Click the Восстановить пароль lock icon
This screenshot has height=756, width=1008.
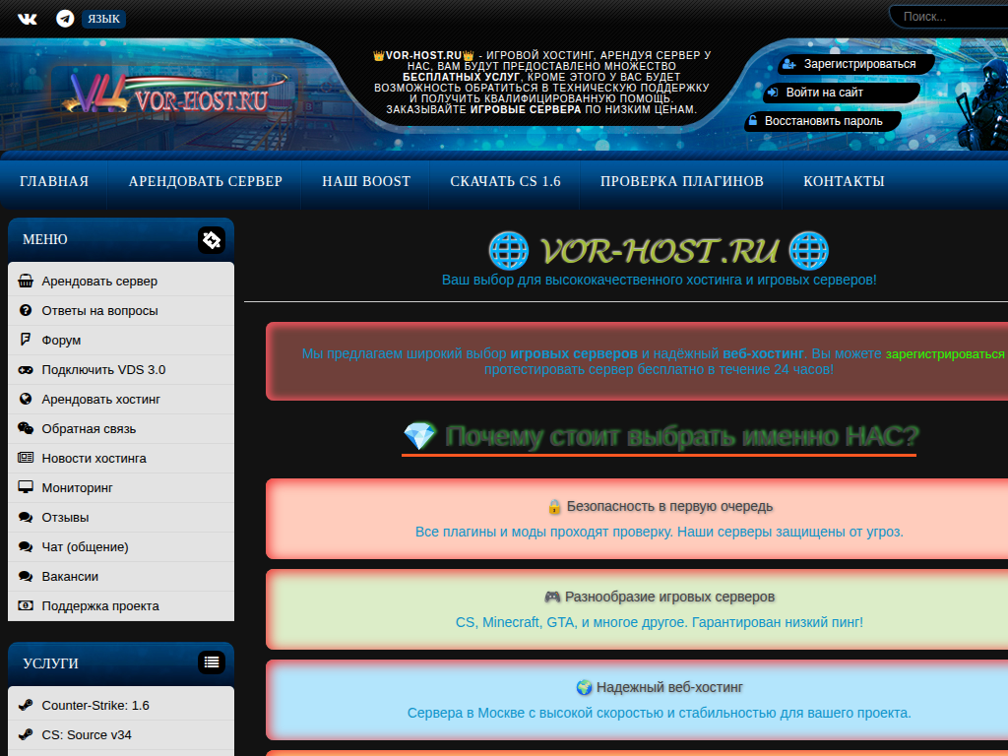[753, 121]
